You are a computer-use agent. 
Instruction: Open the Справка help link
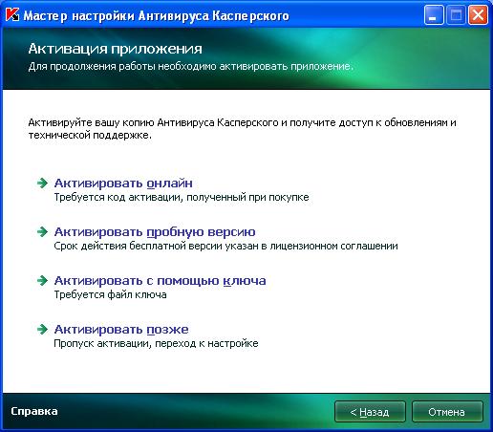pyautogui.click(x=34, y=411)
